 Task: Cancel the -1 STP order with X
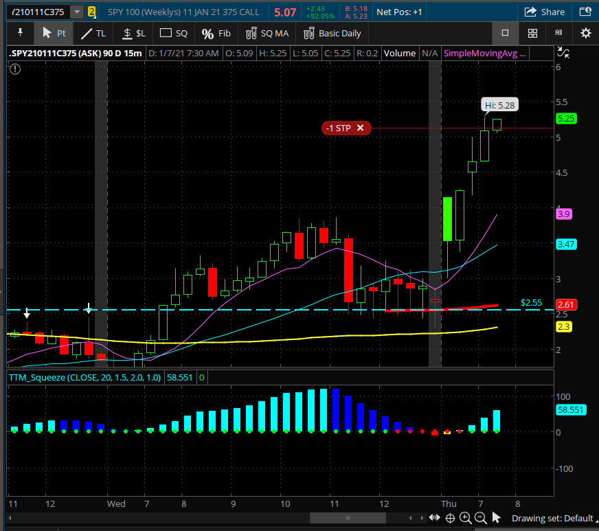pyautogui.click(x=360, y=128)
